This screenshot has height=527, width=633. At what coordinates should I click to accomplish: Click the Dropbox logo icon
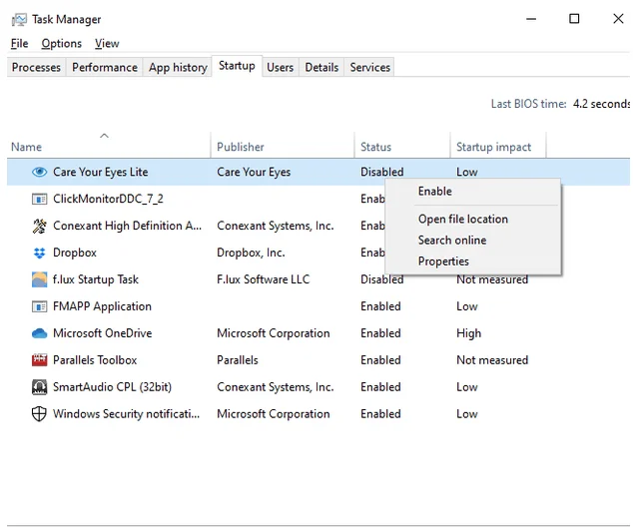click(39, 253)
